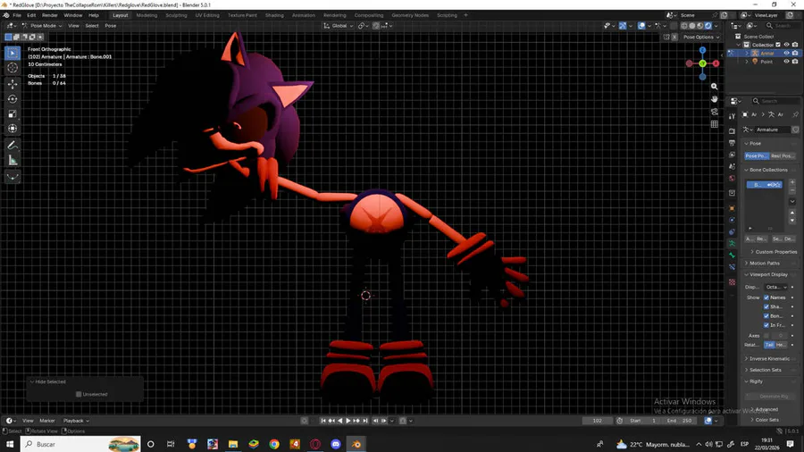Toggle Bone Colors display checkbox
The width and height of the screenshot is (804, 452).
point(766,315)
